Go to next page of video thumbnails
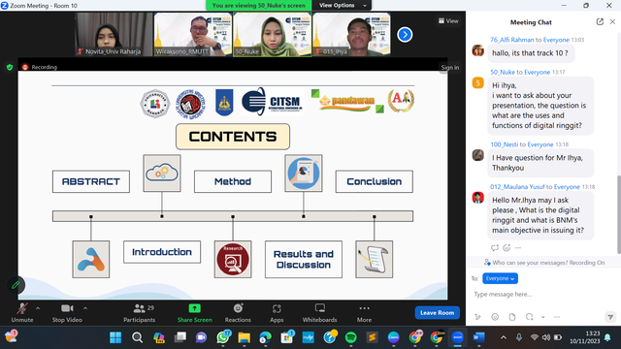This screenshot has width=621, height=349. [x=405, y=35]
